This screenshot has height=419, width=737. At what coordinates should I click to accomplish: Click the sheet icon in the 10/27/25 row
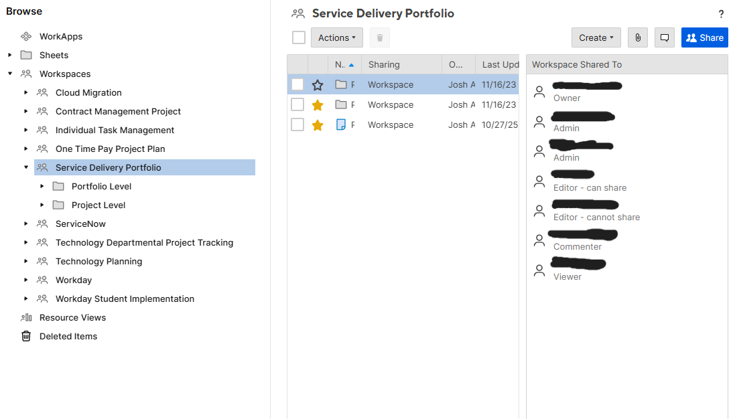pos(341,124)
